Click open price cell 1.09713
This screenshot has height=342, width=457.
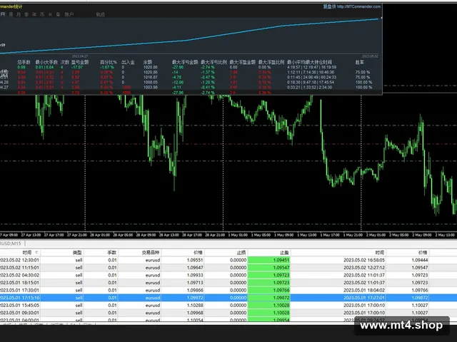[195, 283]
